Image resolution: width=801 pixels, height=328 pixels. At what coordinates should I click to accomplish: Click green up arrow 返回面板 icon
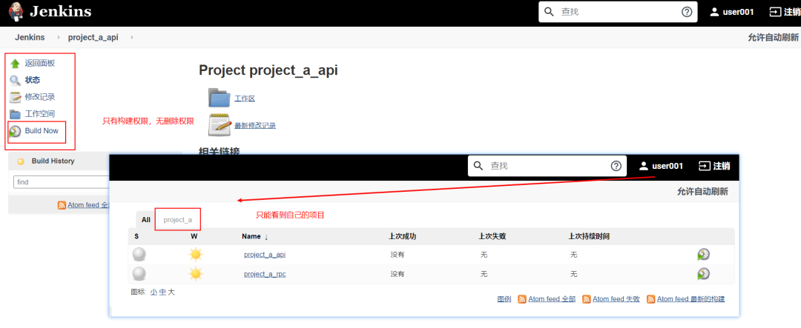pos(16,63)
